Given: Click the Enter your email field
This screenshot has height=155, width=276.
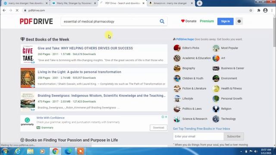Looking at the screenshot, I should [198, 136].
